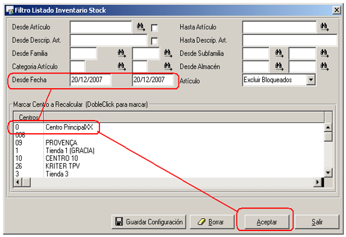Click the vertical scrollbar thumb in centros list
346x237 pixels.
(328, 137)
